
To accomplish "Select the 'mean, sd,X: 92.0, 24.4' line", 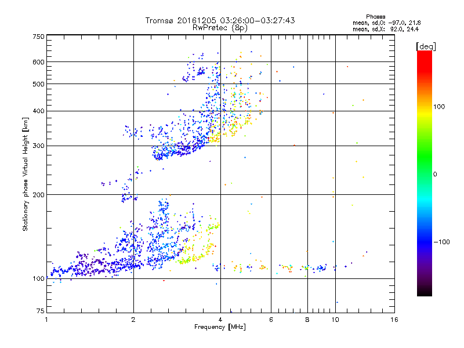I will tap(386, 29).
